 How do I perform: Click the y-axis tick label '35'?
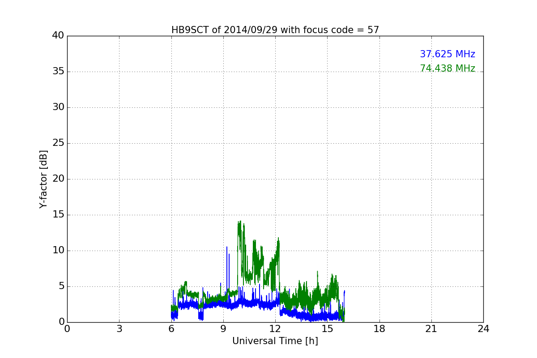pos(58,72)
